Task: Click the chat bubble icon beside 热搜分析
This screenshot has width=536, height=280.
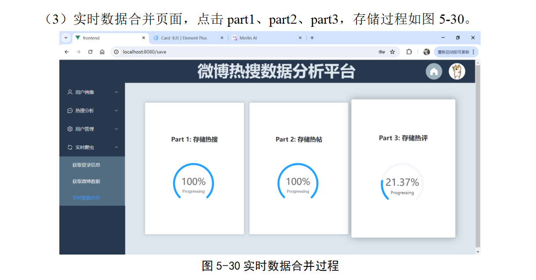Action: click(x=70, y=111)
